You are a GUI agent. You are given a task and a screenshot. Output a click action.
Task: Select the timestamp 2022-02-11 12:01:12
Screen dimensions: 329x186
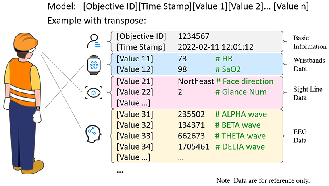pyautogui.click(x=215, y=47)
